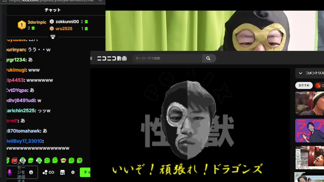The width and height of the screenshot is (324, 182).
Task: Click the channel points bubbles icon
Action: click(45, 172)
